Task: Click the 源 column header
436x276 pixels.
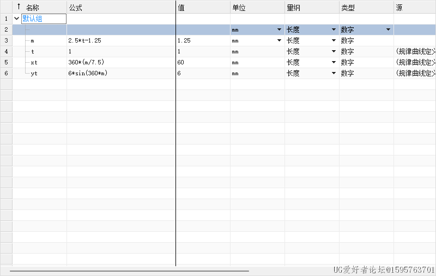Action: click(415, 8)
